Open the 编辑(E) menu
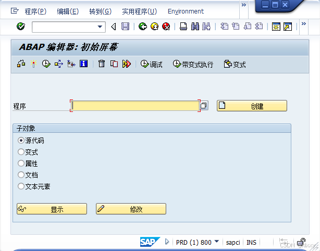This screenshot has height=251, width=320. [68, 11]
